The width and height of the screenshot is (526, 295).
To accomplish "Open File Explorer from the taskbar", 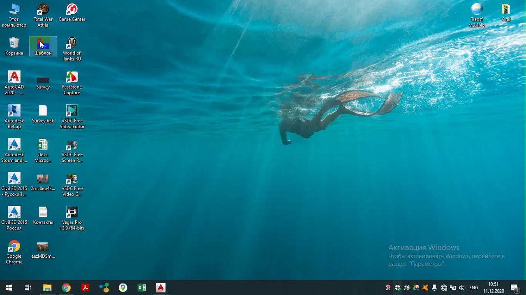I will point(47,288).
